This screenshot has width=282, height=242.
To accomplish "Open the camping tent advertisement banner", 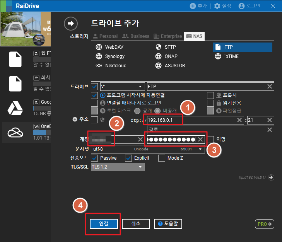I will [x=26, y=29].
